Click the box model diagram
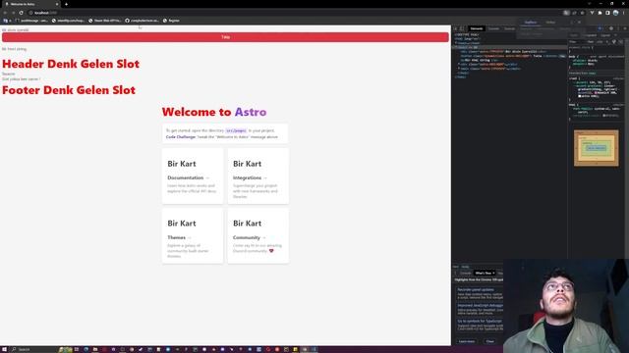The height and width of the screenshot is (353, 629). tap(597, 148)
